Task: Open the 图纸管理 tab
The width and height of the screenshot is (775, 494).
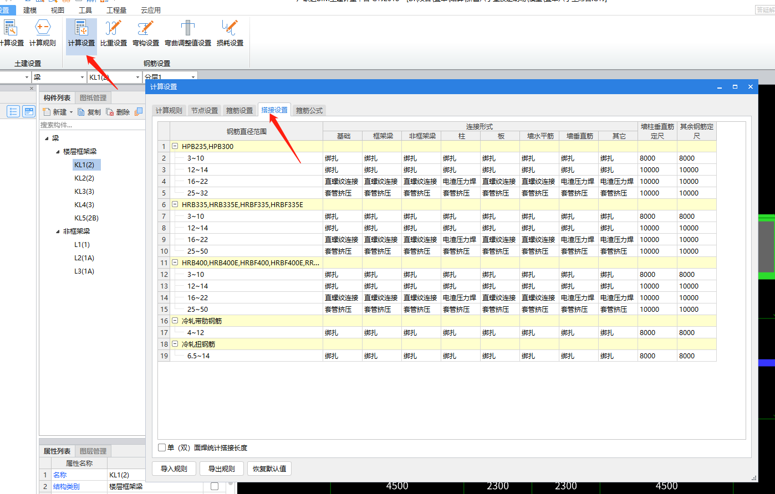Action: (93, 98)
